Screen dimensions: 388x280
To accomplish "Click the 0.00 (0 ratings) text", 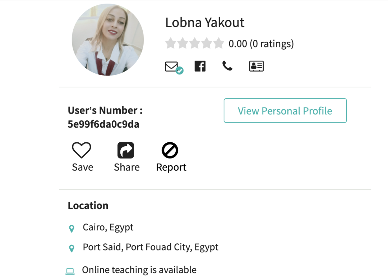I will point(261,44).
